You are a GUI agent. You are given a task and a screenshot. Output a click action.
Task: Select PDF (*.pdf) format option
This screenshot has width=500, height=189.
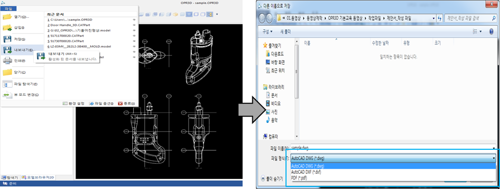point(393,178)
